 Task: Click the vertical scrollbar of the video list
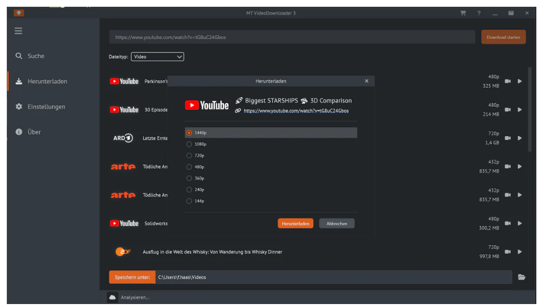click(530, 109)
